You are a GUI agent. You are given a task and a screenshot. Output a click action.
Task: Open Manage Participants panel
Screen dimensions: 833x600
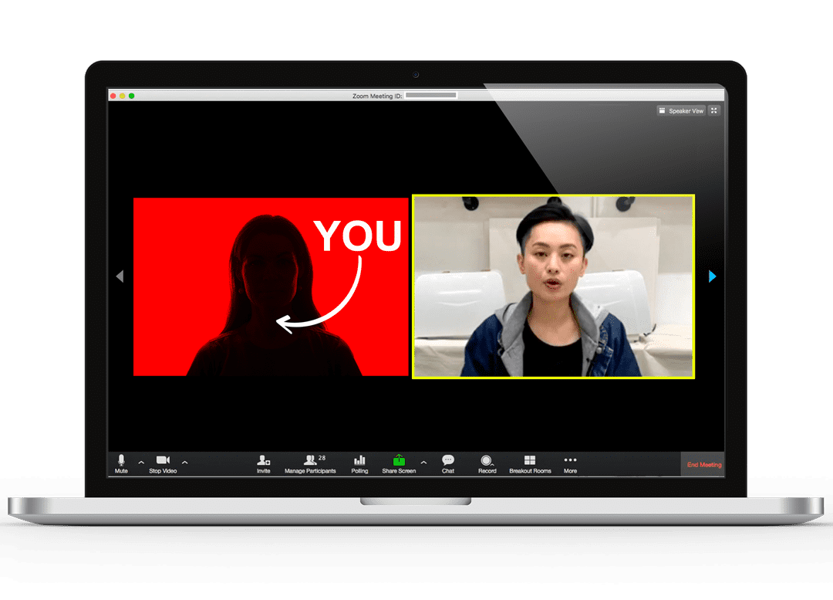(x=310, y=460)
